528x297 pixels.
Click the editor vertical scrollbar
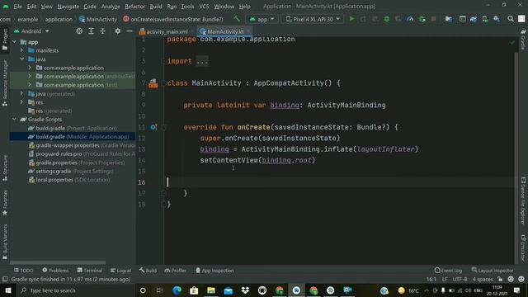(516, 158)
